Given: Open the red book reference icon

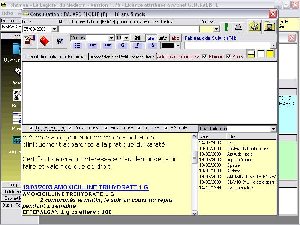Looking at the screenshot, I should tap(44, 41).
